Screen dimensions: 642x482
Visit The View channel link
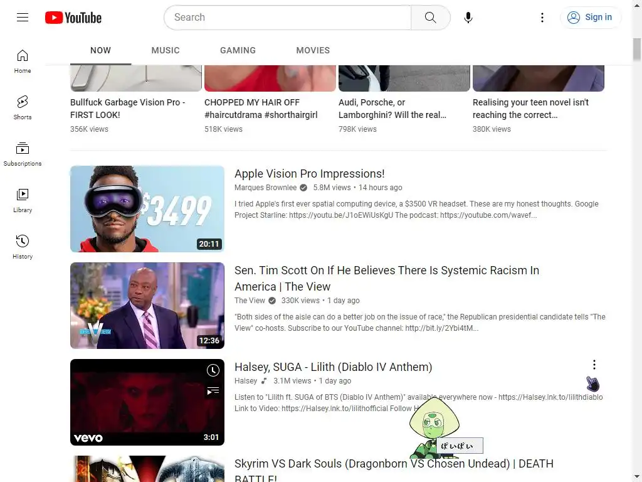coord(250,301)
